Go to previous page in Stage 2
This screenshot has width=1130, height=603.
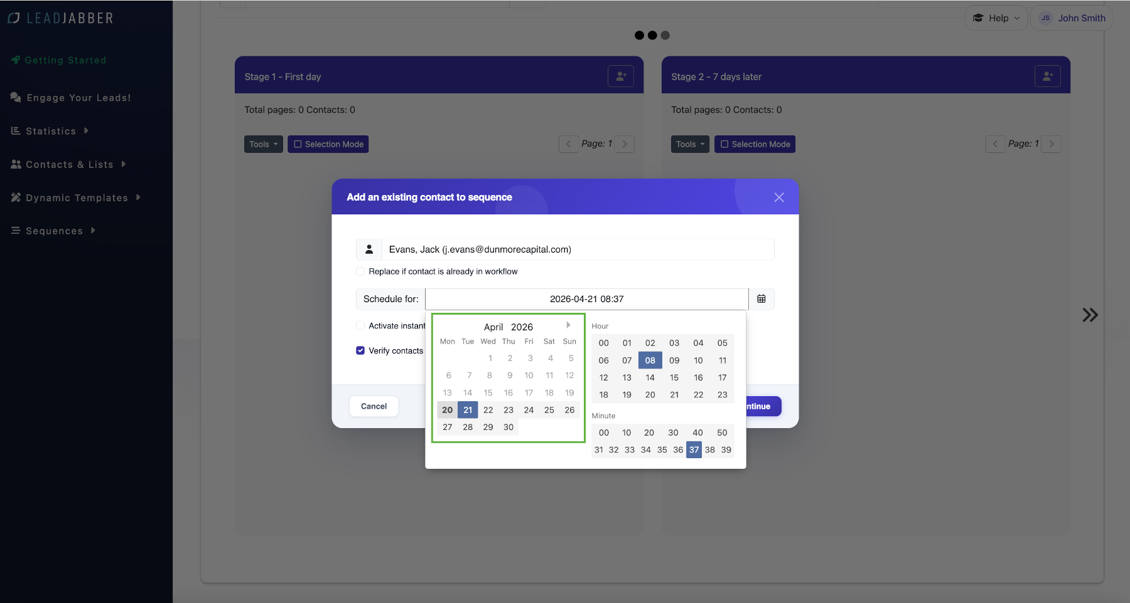point(996,144)
